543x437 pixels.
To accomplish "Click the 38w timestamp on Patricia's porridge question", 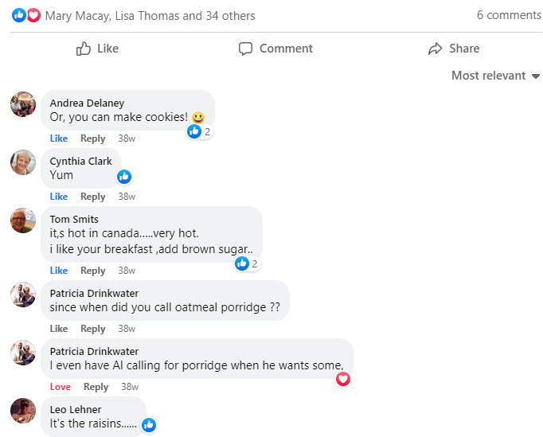I will (x=127, y=329).
